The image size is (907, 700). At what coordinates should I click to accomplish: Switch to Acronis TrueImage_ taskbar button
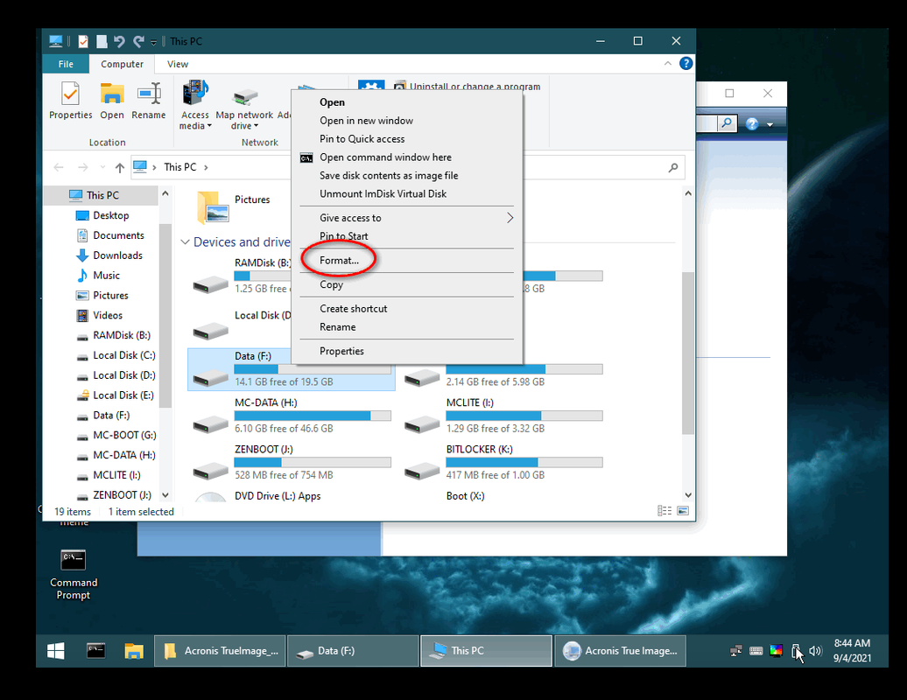coord(220,651)
